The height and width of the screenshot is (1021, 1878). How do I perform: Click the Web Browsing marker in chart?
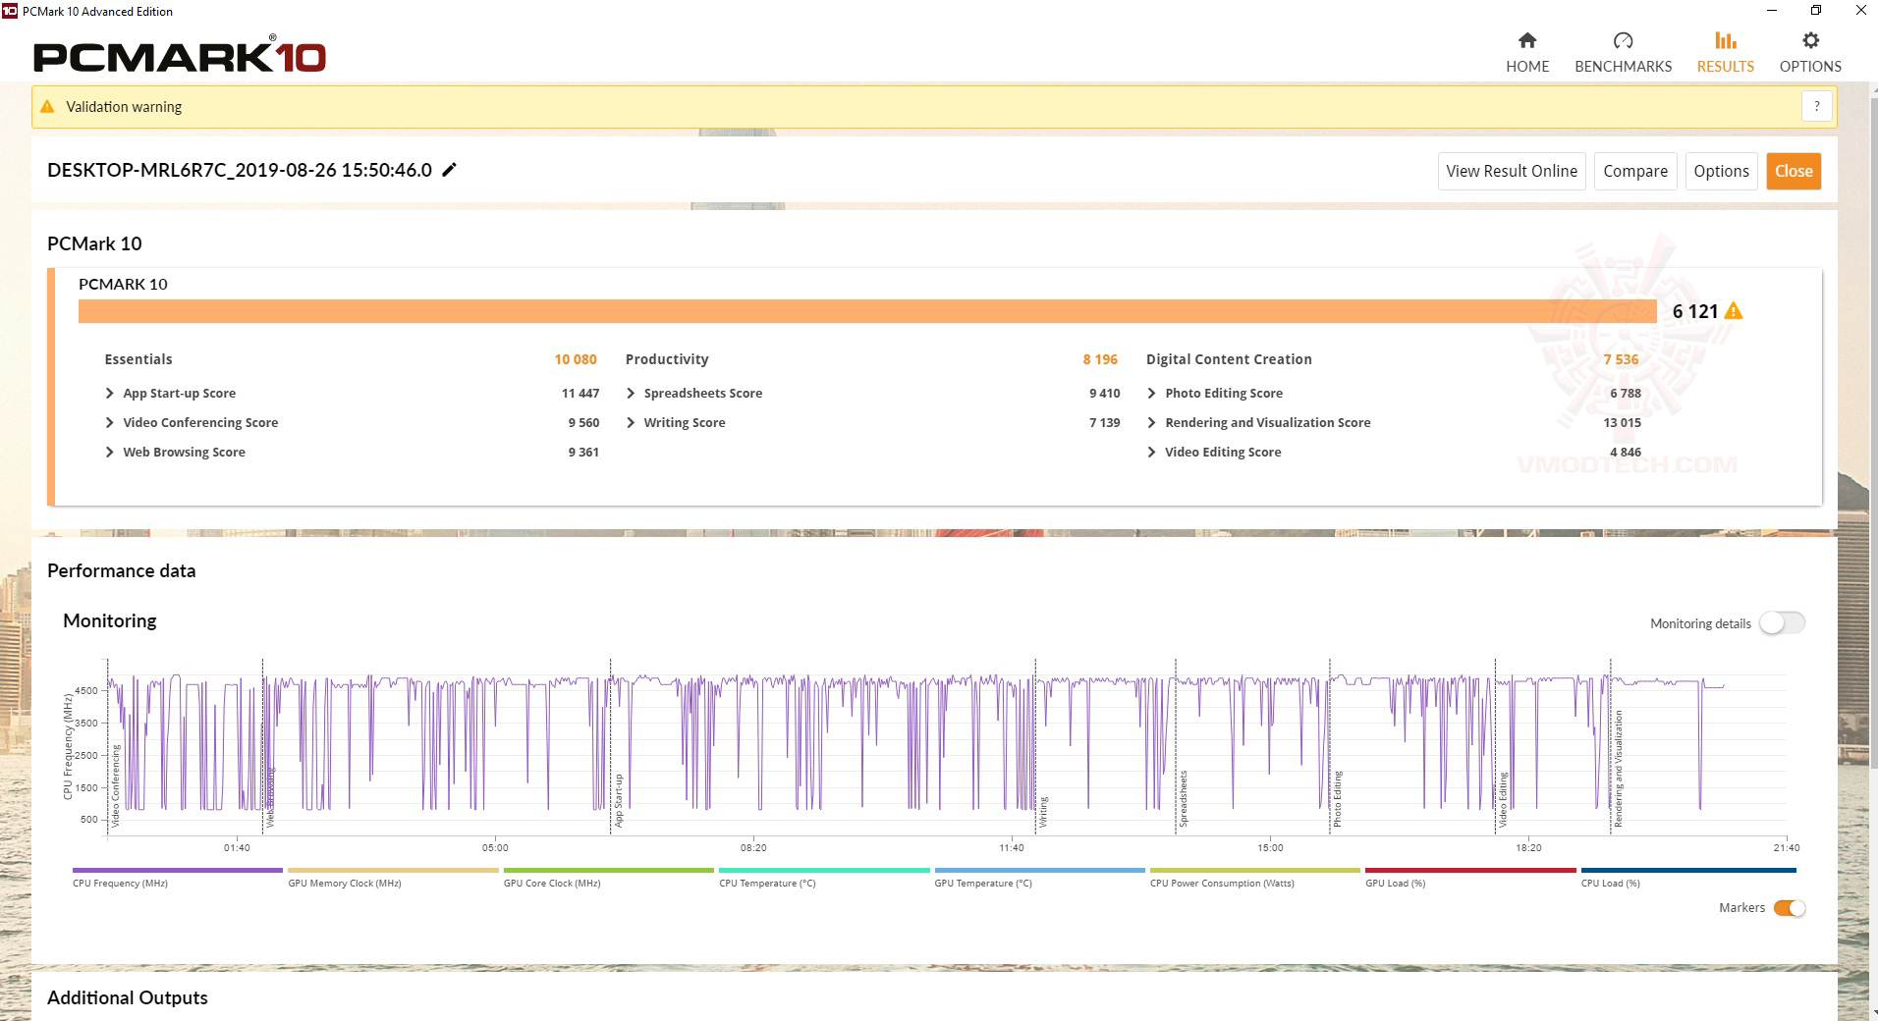tap(270, 796)
